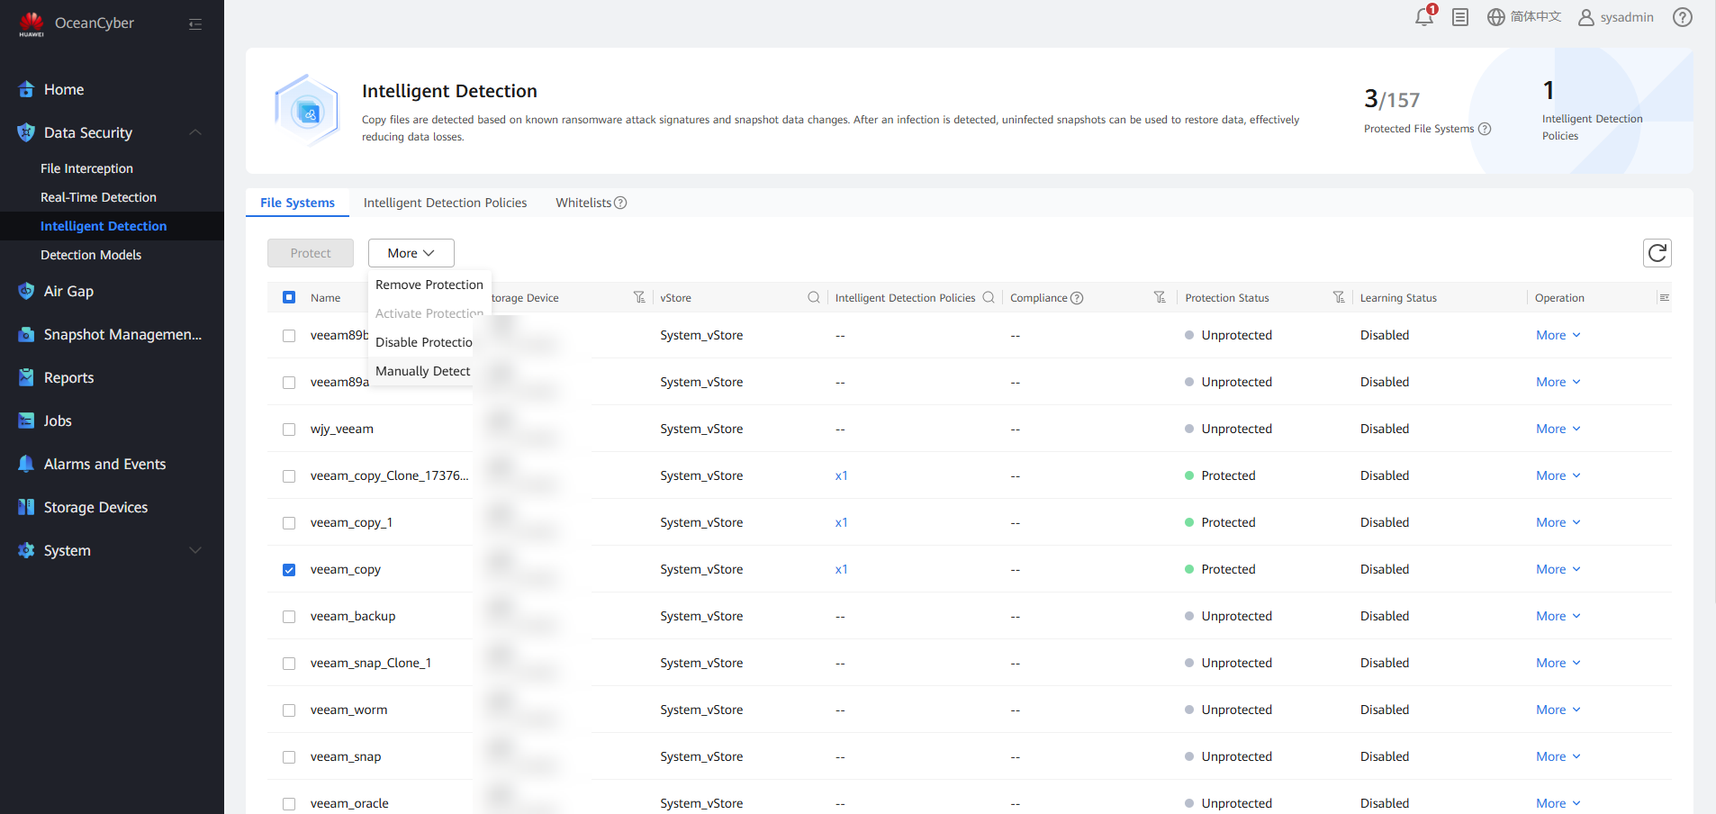The width and height of the screenshot is (1716, 814).
Task: Refresh the file systems table
Action: [1657, 253]
